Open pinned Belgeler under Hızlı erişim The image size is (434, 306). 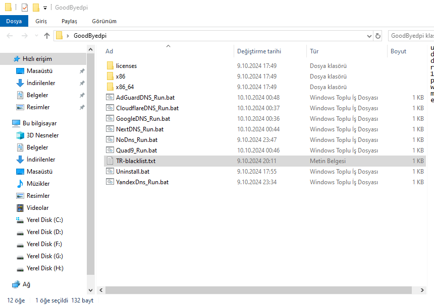click(x=37, y=95)
